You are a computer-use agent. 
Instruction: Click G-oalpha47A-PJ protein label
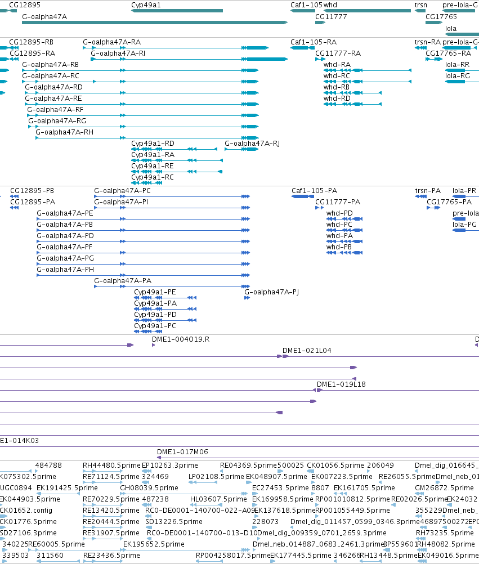point(272,292)
